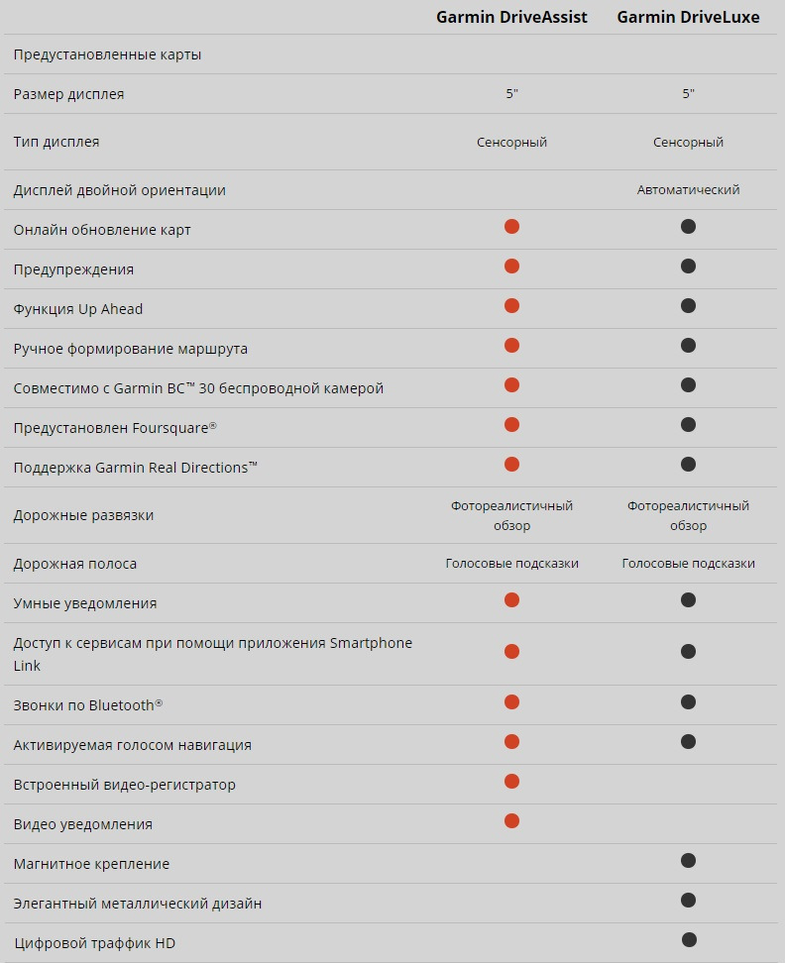This screenshot has height=963, width=785.
Task: Click DriveAssist red dot for Функция Up Ahead
Action: click(511, 306)
